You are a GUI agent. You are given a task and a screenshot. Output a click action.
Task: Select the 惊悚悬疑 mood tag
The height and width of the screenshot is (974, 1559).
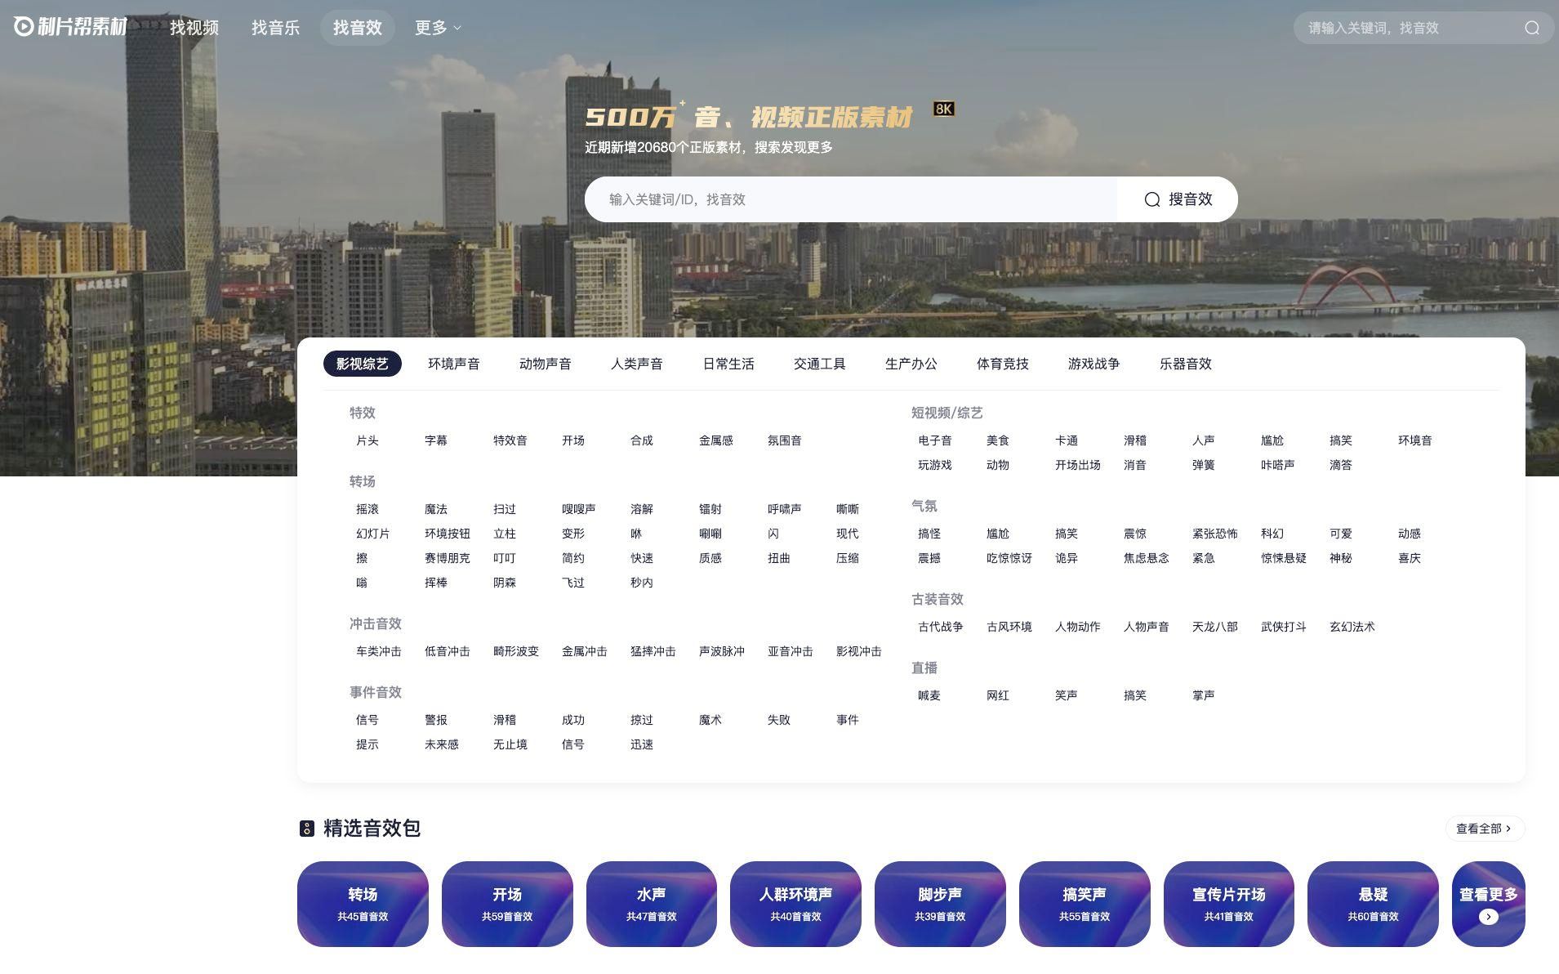pyautogui.click(x=1284, y=558)
